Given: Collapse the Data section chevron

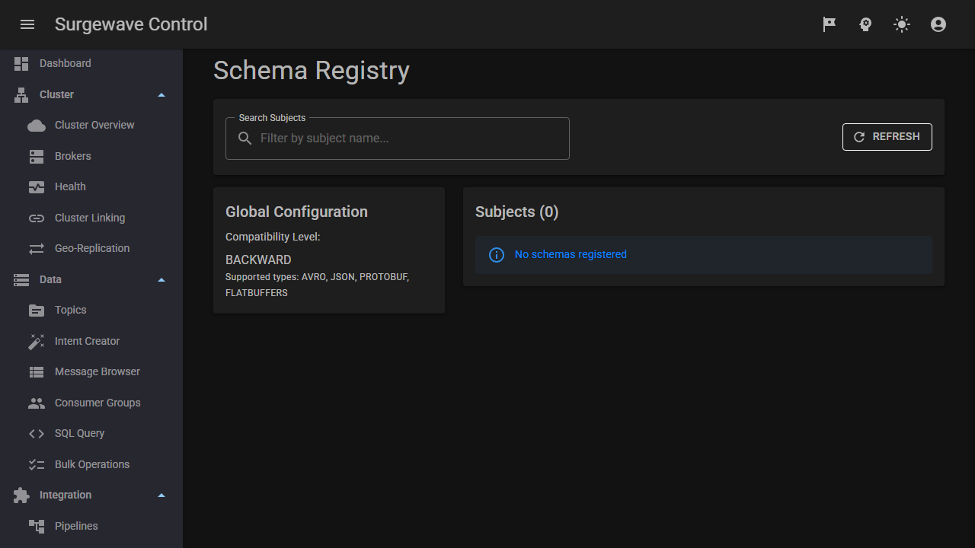Looking at the screenshot, I should tap(161, 280).
